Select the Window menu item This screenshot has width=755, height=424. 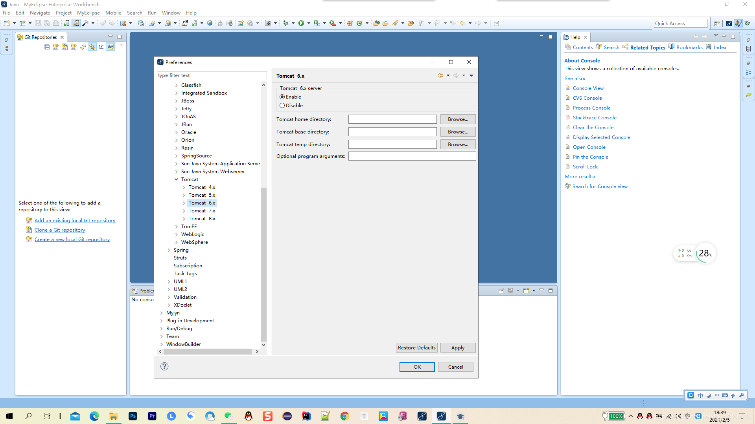coord(171,13)
